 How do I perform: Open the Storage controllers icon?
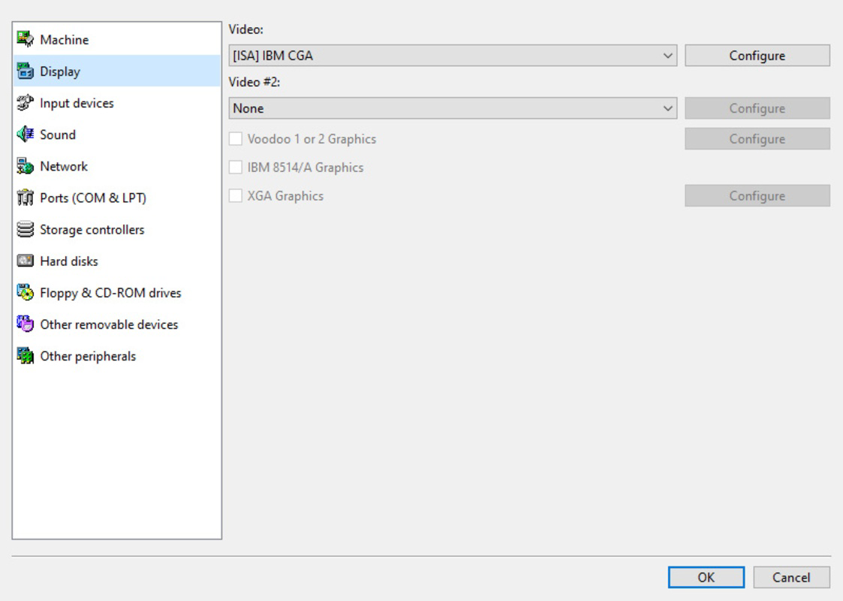(26, 230)
